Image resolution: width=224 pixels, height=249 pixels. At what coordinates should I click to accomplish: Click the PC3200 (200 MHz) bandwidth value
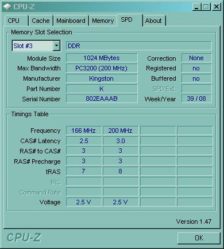coord(102,68)
